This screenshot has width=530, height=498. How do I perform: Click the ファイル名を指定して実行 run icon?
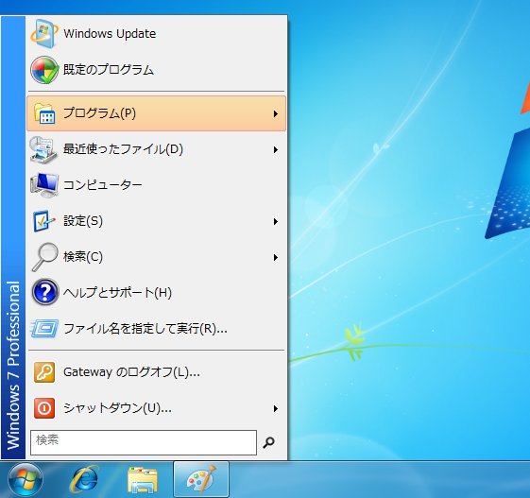click(x=44, y=328)
